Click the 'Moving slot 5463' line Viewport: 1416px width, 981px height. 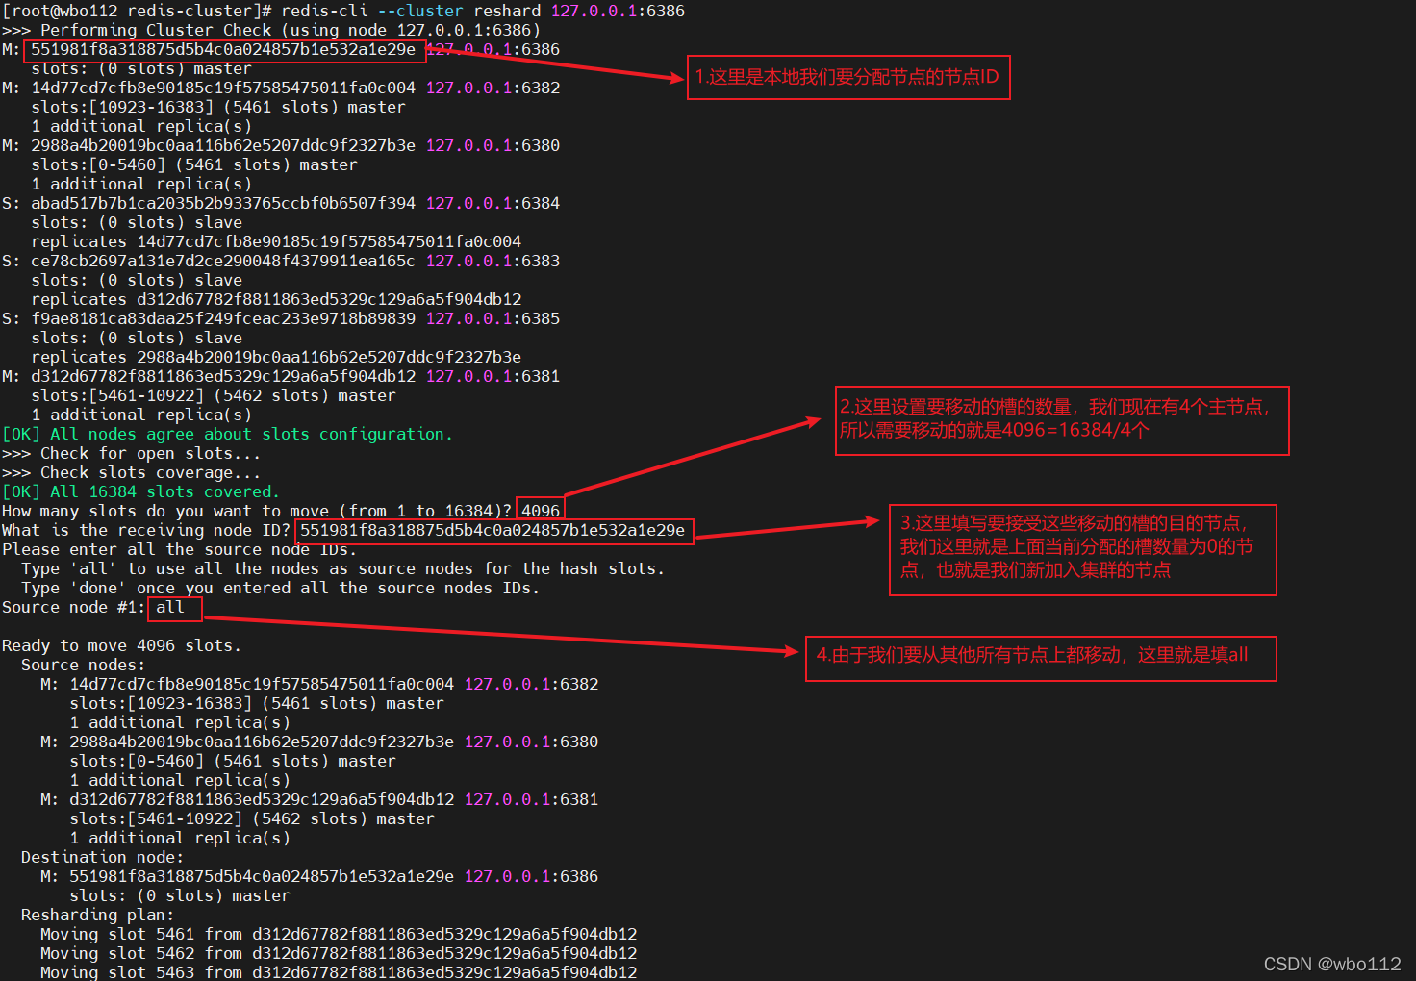click(x=339, y=971)
